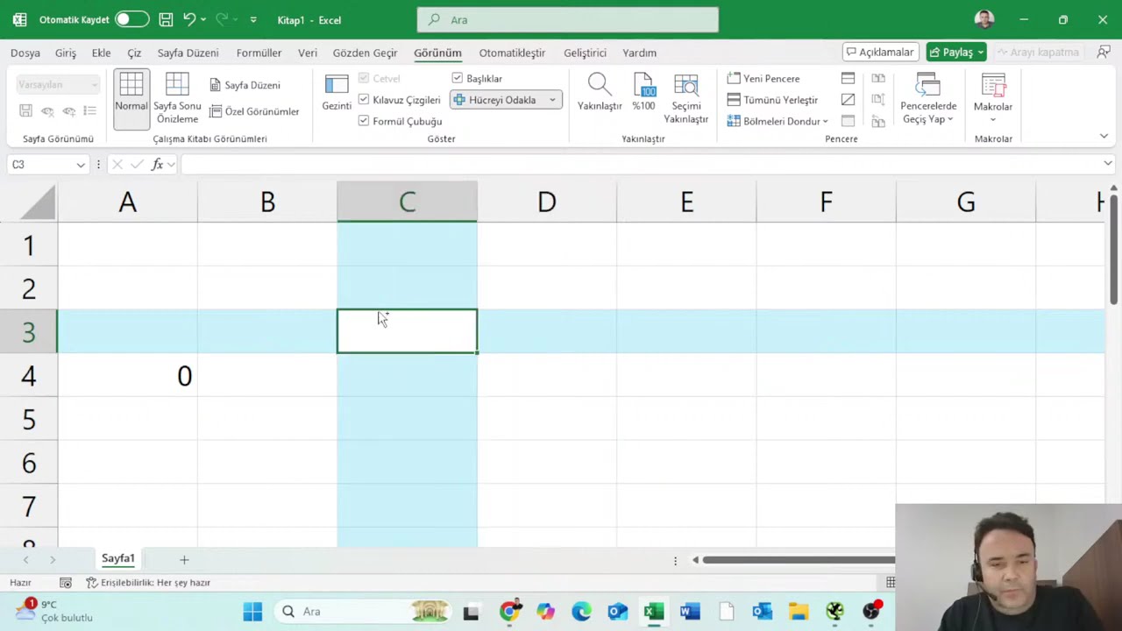Open Makrolar dropdown

(993, 98)
